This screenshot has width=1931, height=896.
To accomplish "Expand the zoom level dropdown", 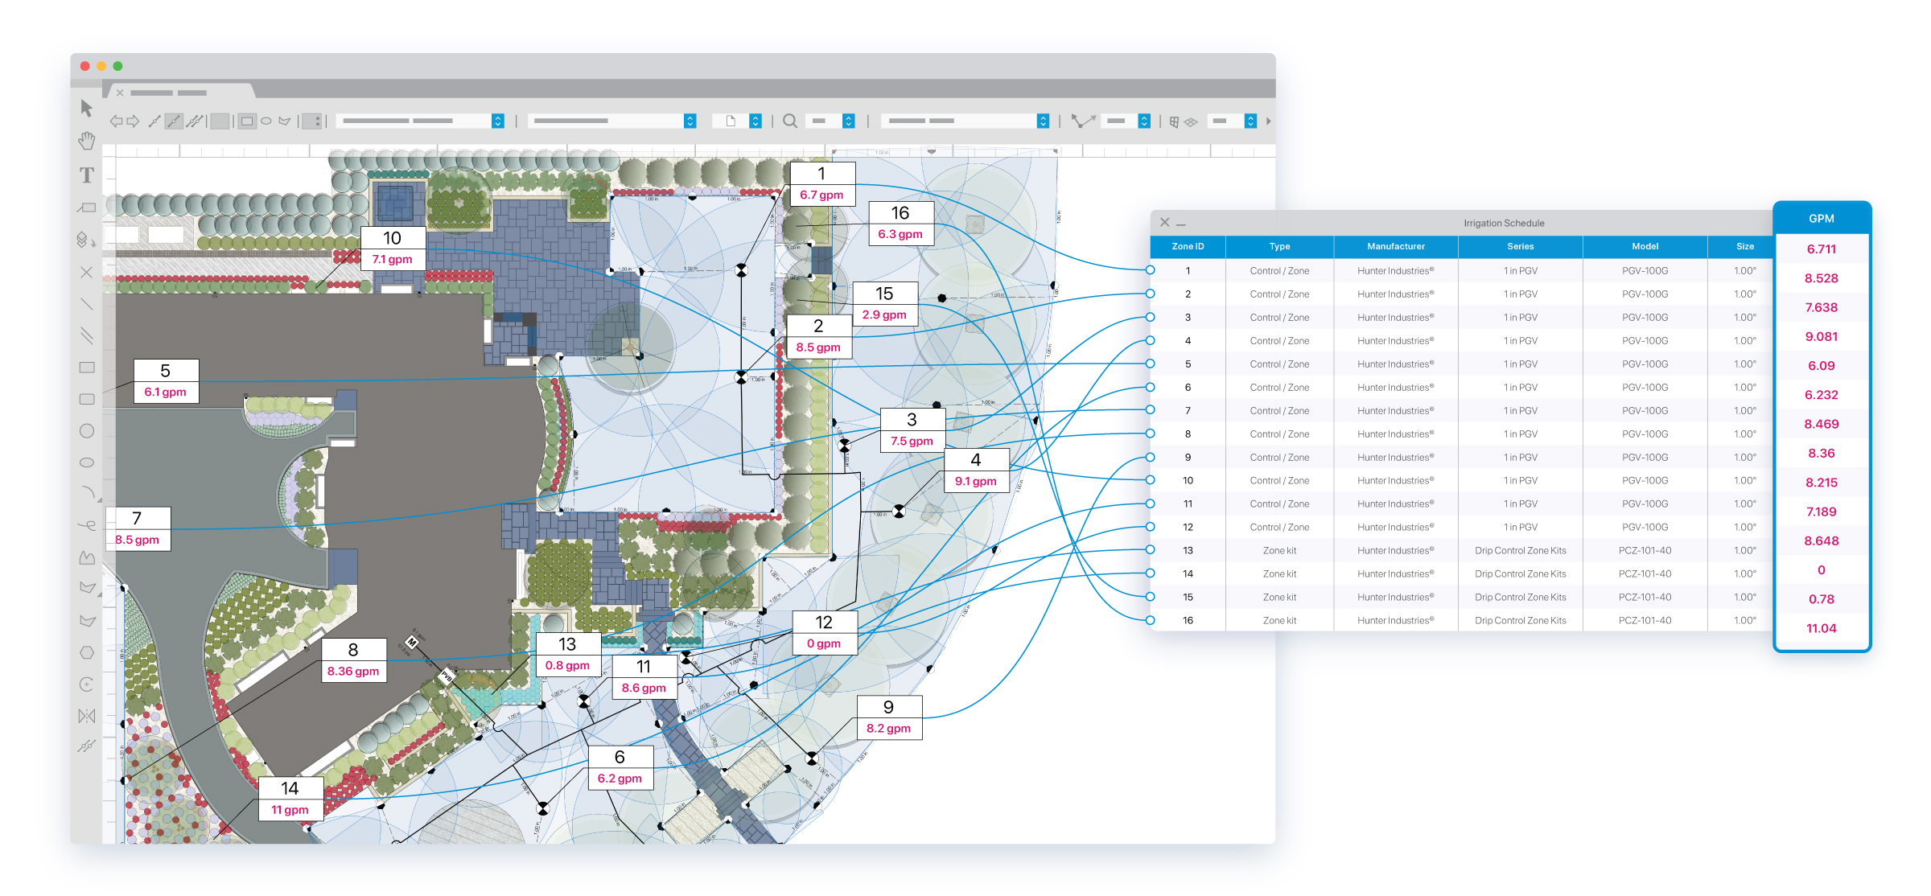I will tap(848, 121).
